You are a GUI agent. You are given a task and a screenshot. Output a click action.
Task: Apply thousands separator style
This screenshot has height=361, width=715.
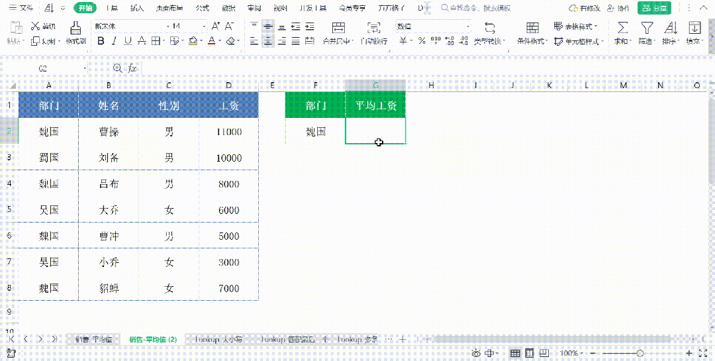tap(436, 41)
